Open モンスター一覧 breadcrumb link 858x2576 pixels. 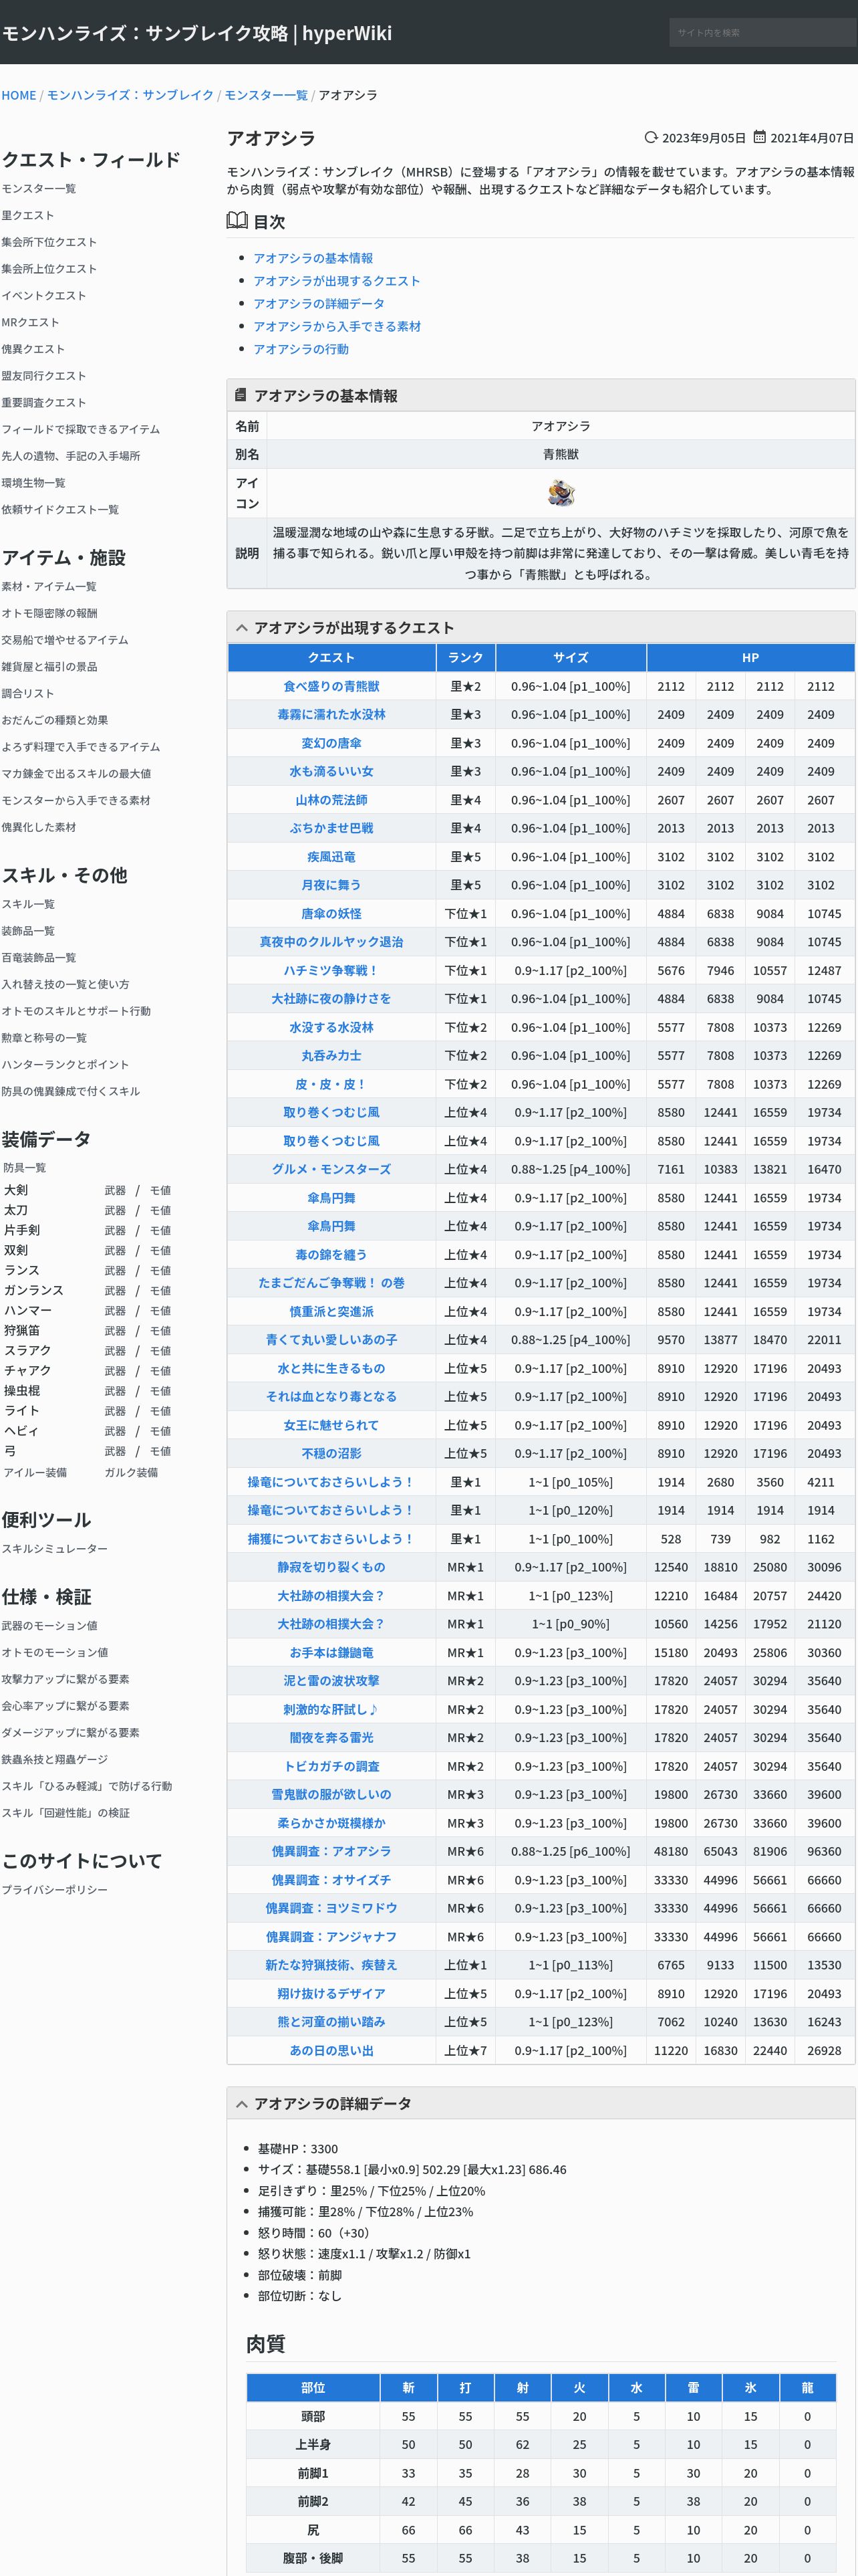point(266,95)
